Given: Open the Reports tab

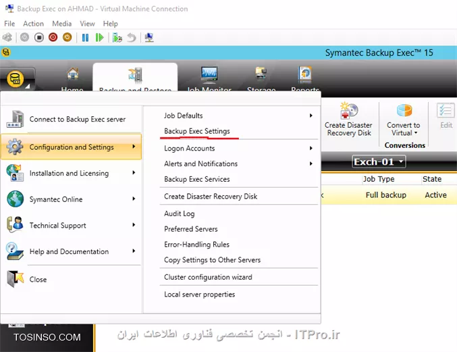Looking at the screenshot, I should 305,78.
